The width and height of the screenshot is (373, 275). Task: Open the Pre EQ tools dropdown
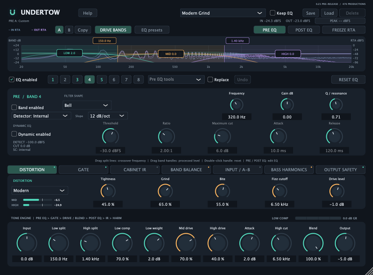coord(176,79)
